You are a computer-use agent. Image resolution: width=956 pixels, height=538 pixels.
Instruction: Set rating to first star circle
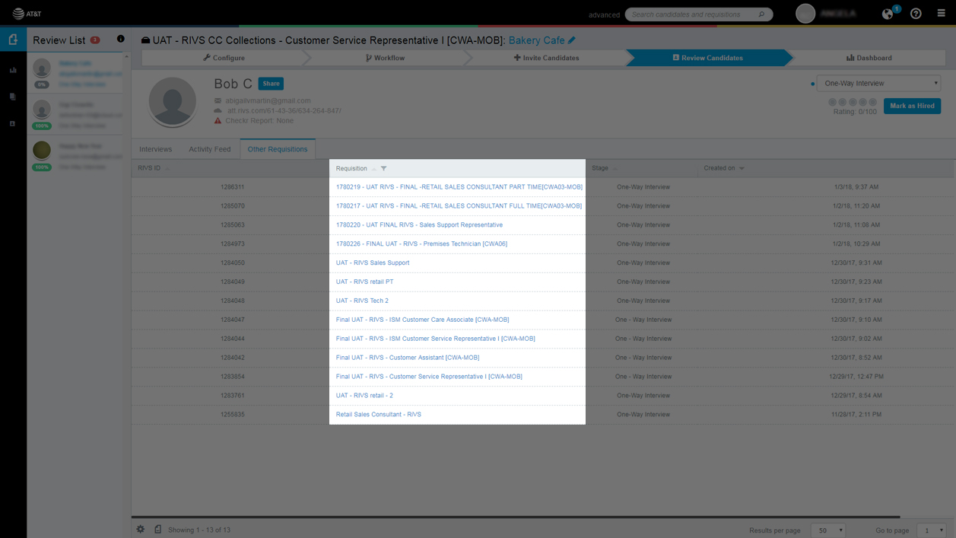(832, 102)
